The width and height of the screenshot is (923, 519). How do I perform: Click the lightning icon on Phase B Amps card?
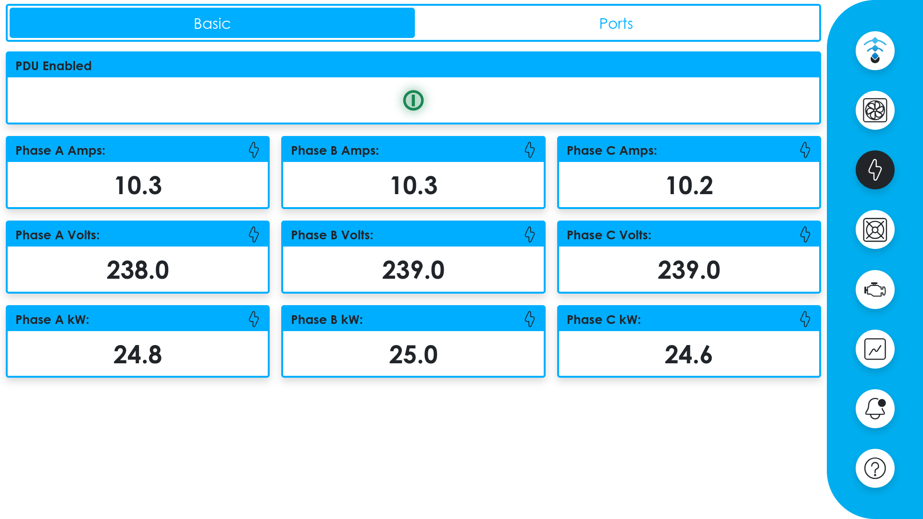click(x=530, y=150)
